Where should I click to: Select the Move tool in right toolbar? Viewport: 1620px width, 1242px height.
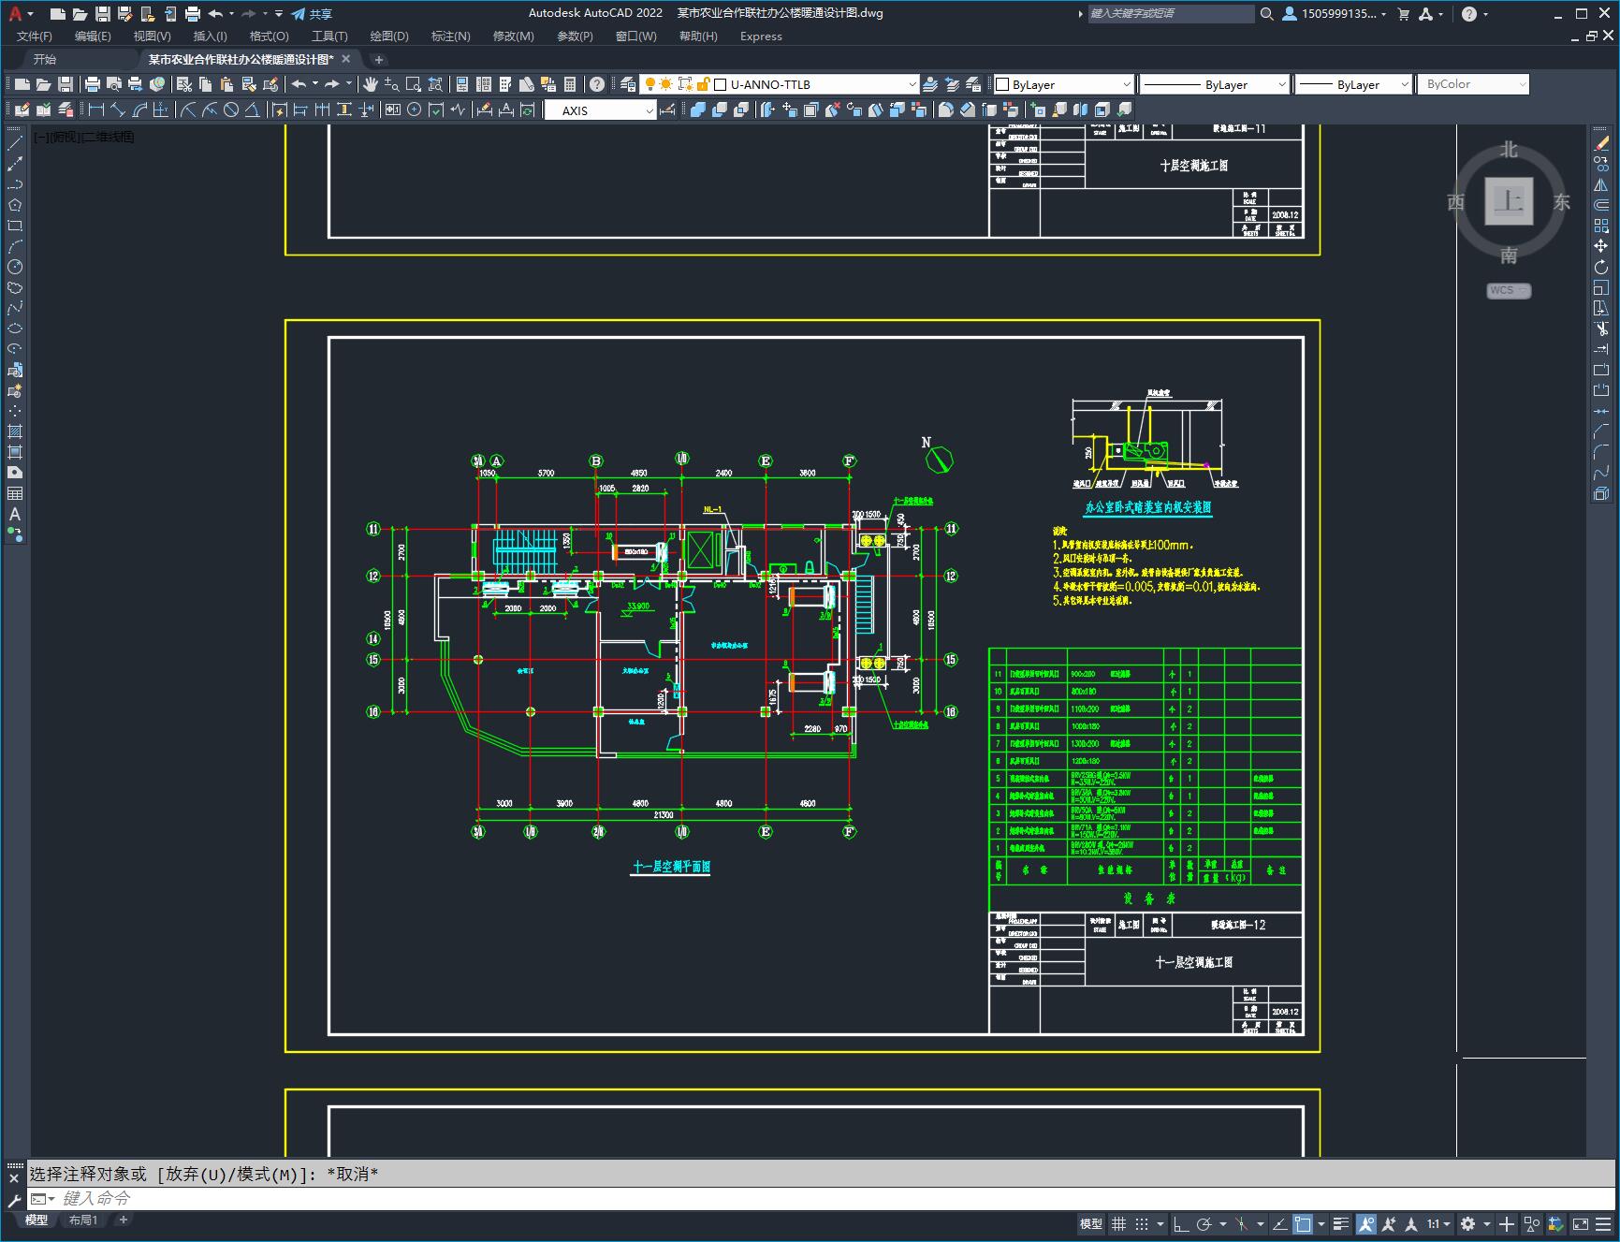click(1601, 246)
